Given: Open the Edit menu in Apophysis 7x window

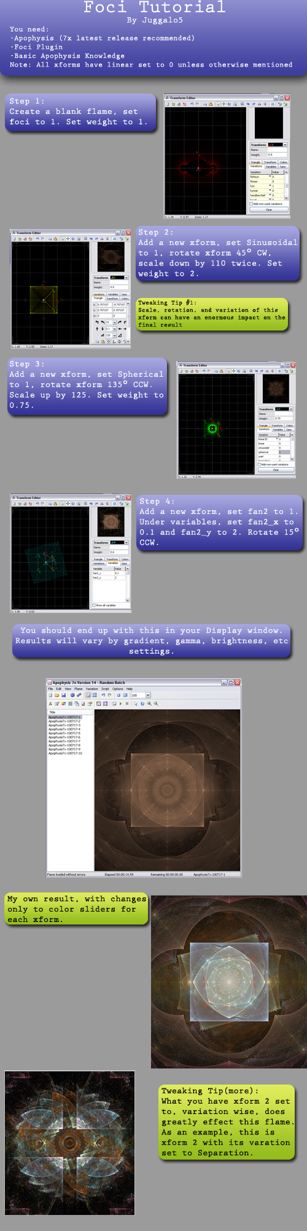Looking at the screenshot, I should (x=59, y=689).
